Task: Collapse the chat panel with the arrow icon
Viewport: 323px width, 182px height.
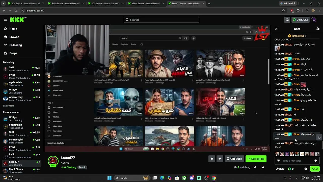Action: (x=276, y=29)
